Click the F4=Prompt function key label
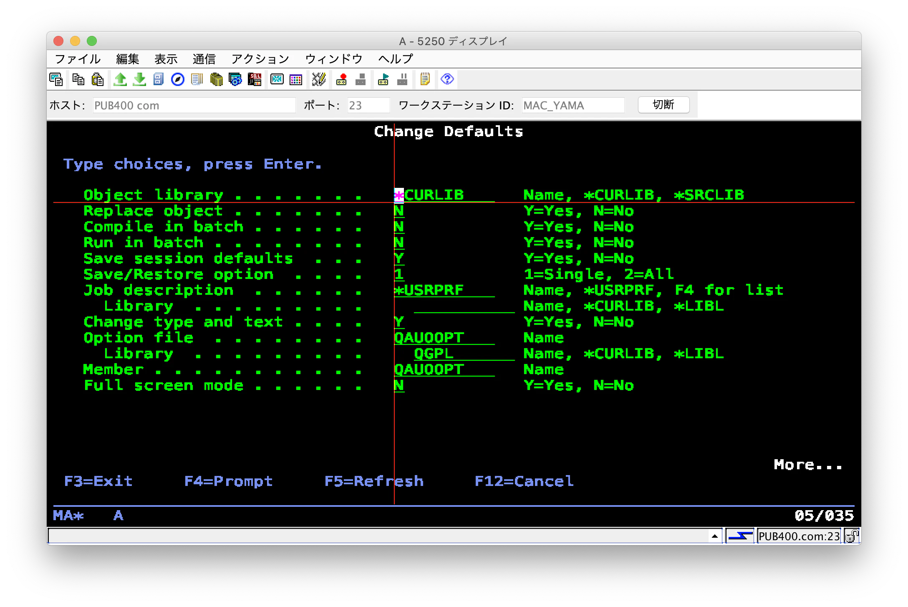Screen dimensions: 908x607 [x=228, y=481]
